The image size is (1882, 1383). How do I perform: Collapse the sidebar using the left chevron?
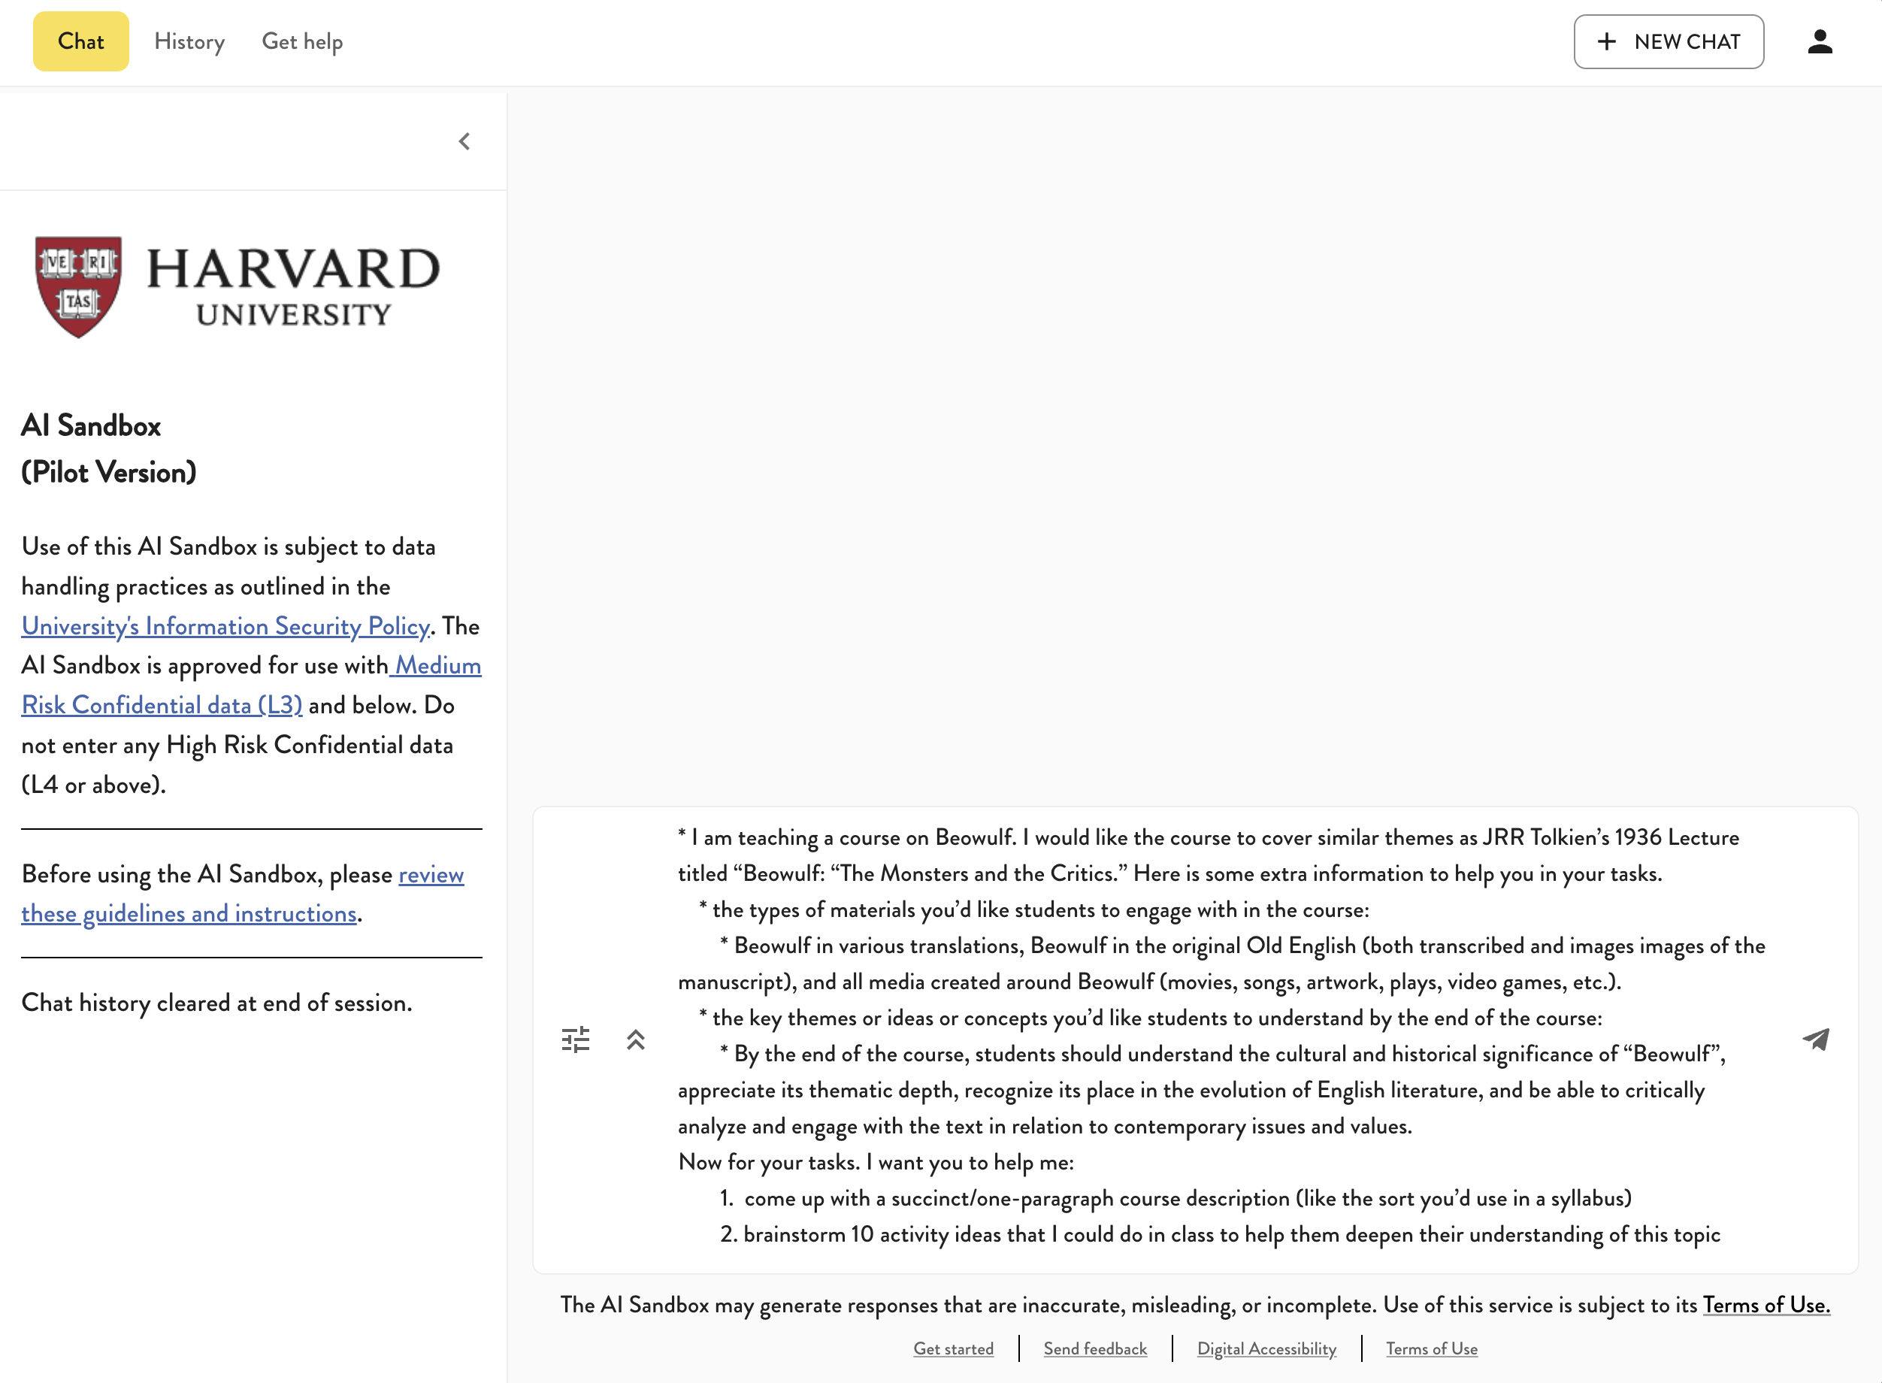(x=464, y=141)
